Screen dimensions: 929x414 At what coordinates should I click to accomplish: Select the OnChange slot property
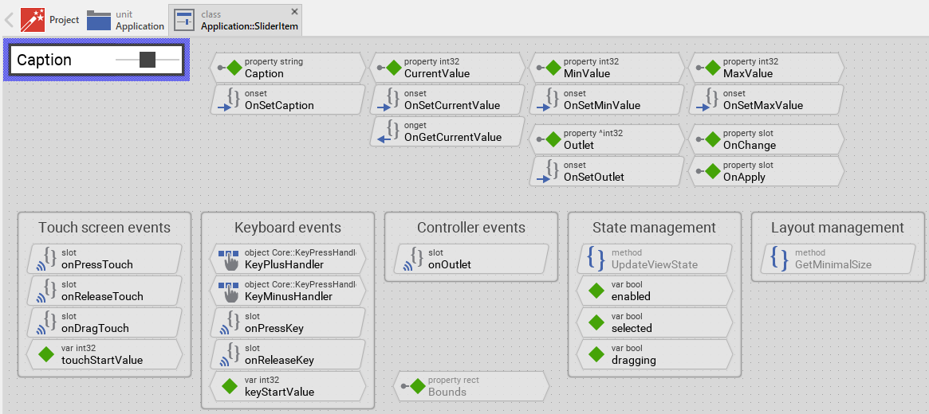tap(766, 139)
